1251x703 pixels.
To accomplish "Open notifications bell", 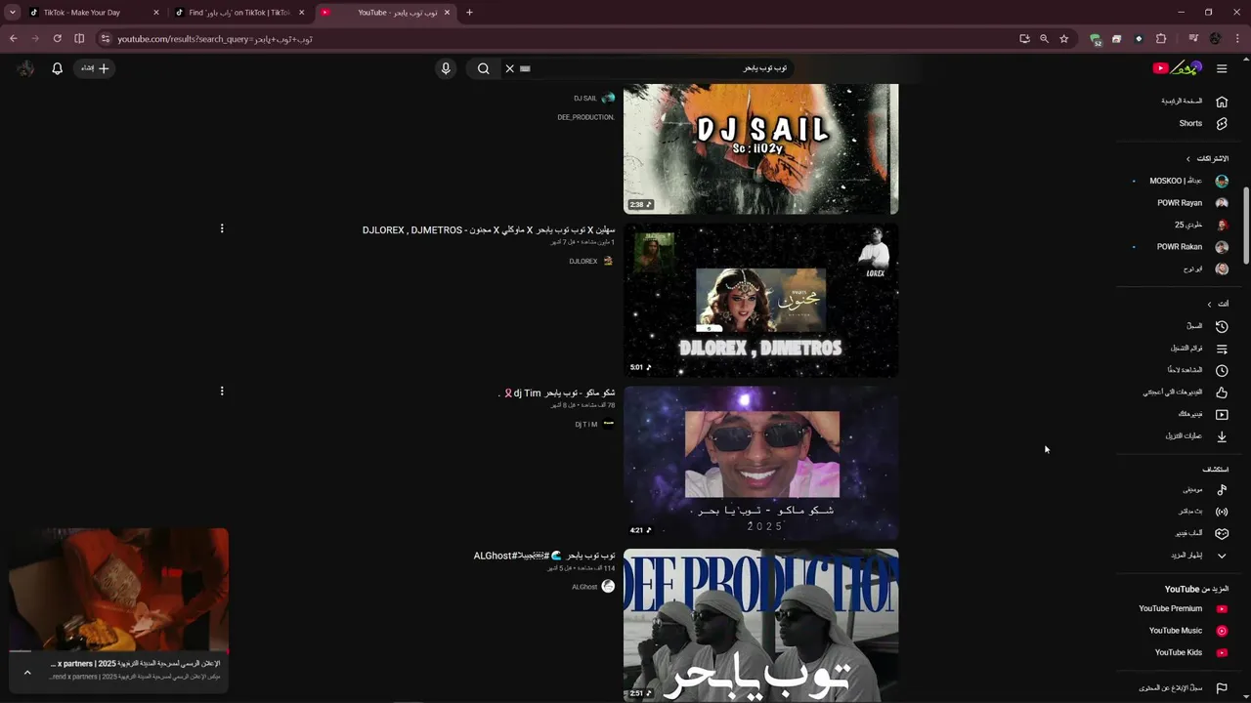I will coord(57,68).
